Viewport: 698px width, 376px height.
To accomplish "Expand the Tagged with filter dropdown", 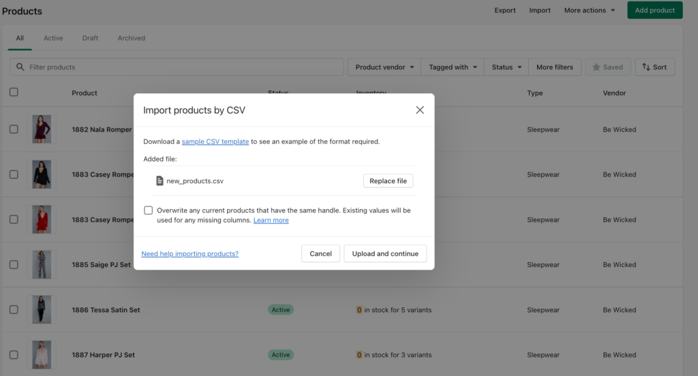I will 453,67.
